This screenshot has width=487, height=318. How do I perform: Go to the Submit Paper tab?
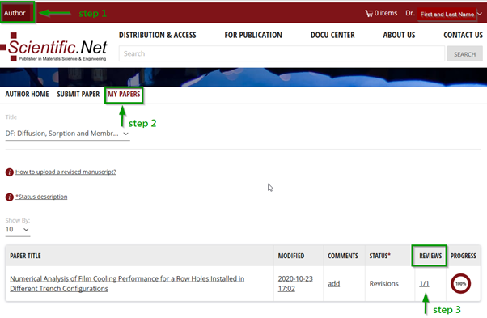[x=78, y=94]
